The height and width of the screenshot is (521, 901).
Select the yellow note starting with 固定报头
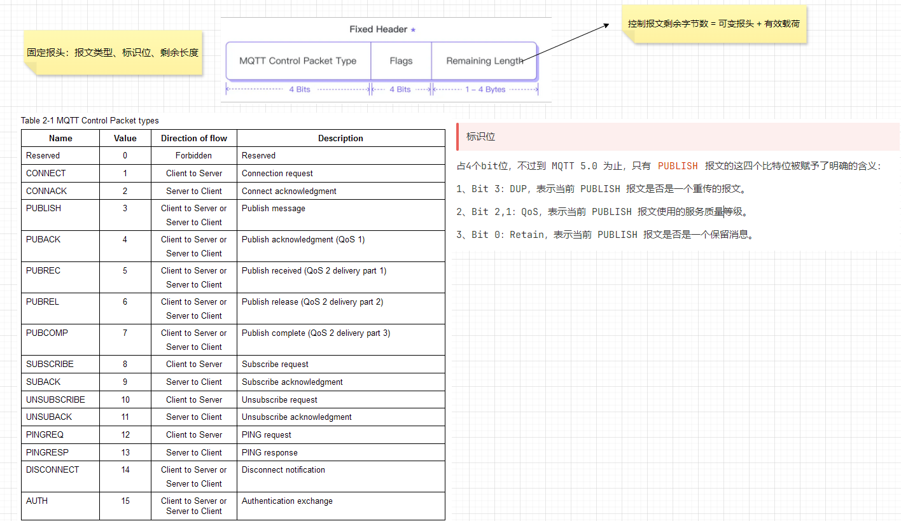(113, 53)
